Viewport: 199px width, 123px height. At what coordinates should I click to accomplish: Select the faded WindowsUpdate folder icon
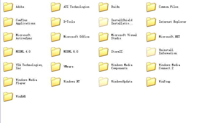pos(103,82)
